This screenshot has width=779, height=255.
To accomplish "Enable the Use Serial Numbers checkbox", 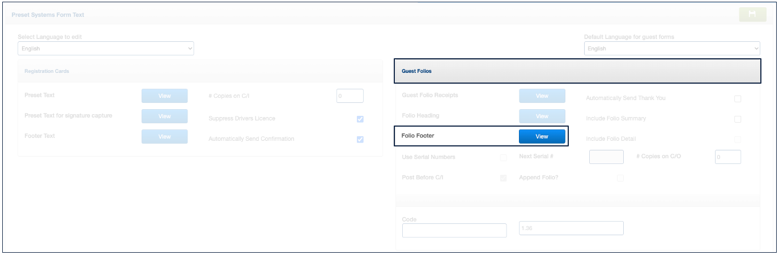I will point(503,158).
